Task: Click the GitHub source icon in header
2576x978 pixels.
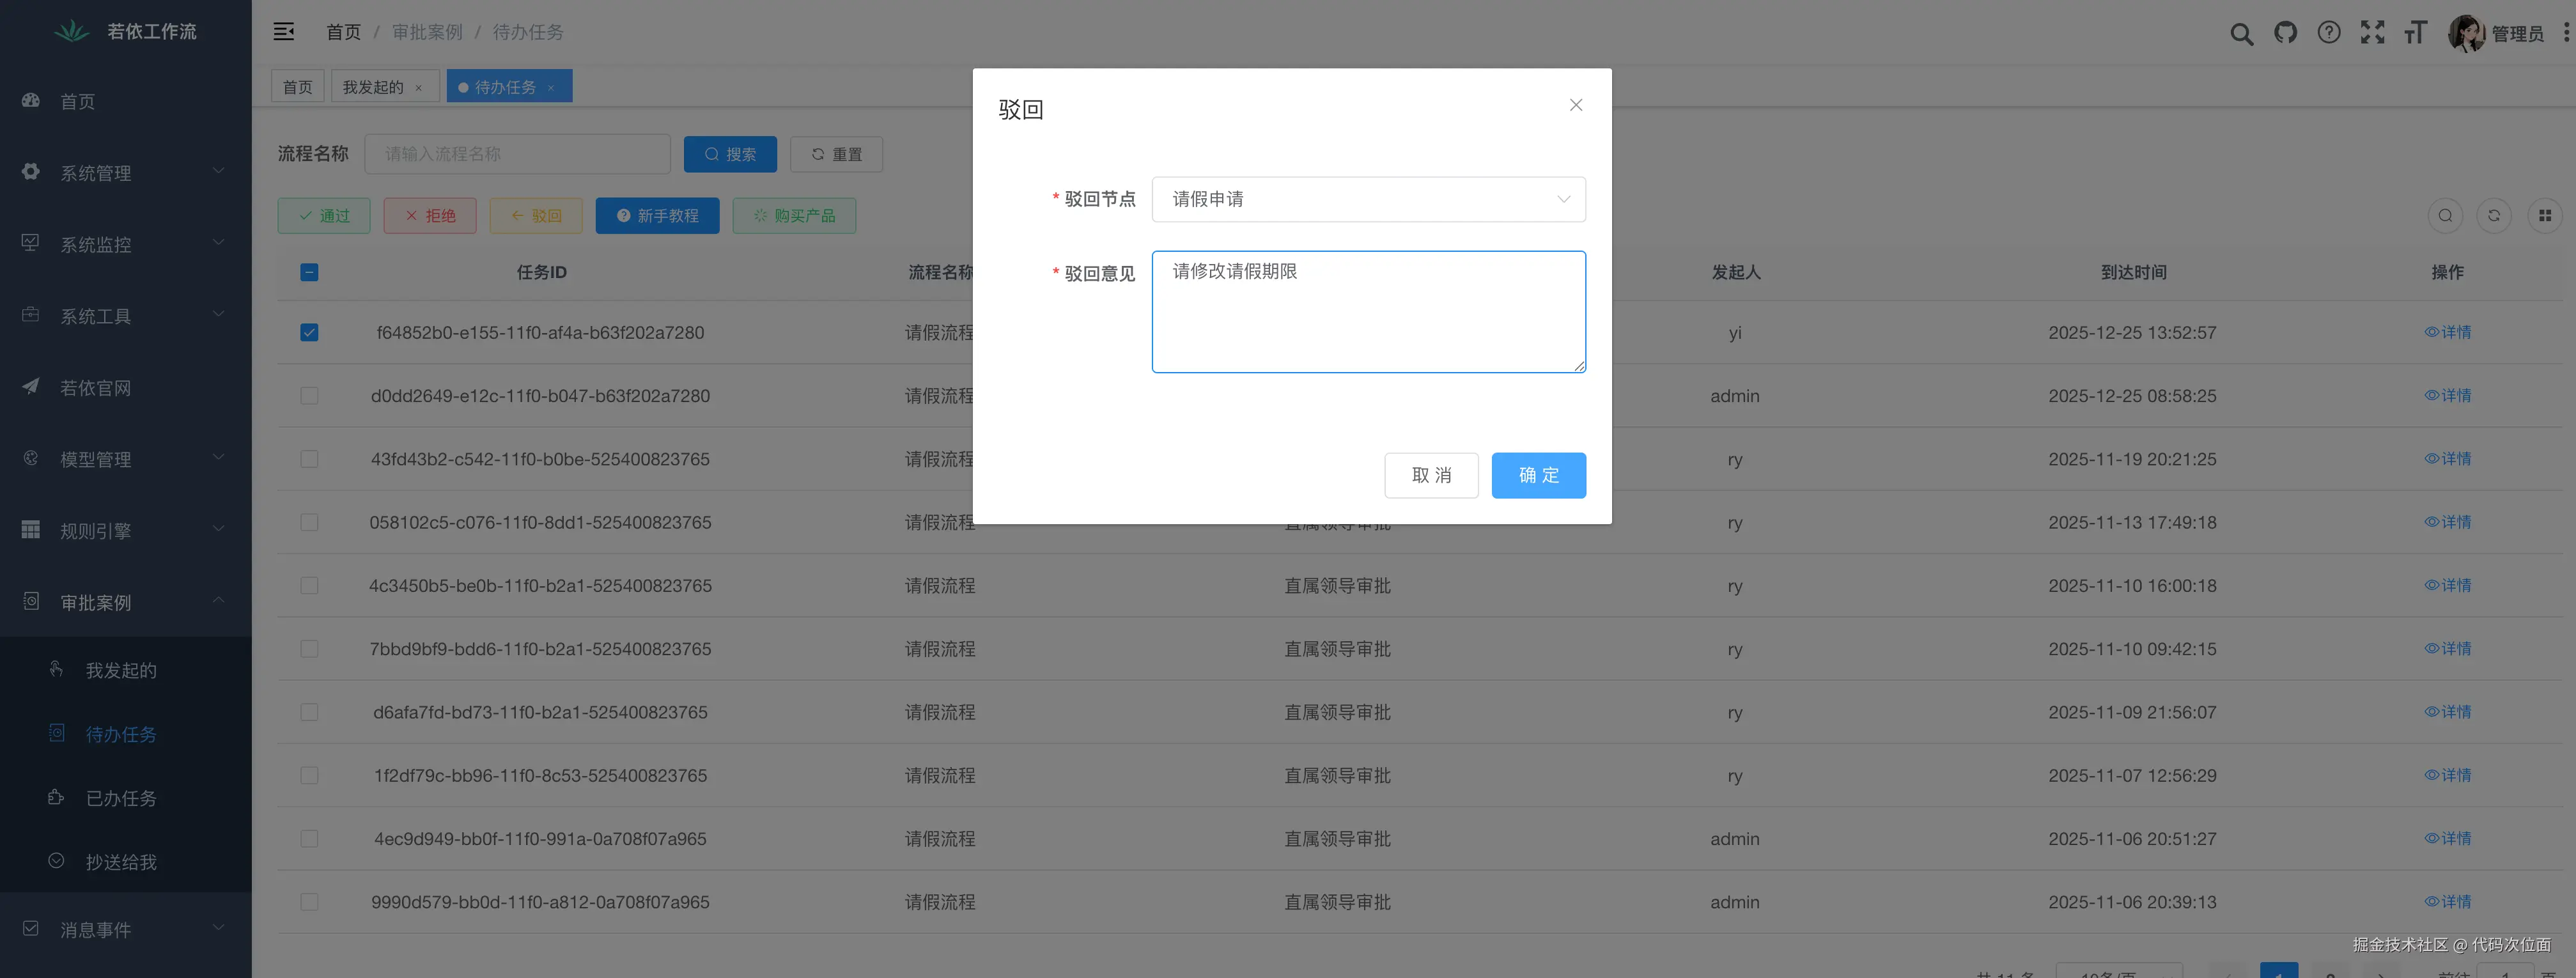Action: (2285, 33)
